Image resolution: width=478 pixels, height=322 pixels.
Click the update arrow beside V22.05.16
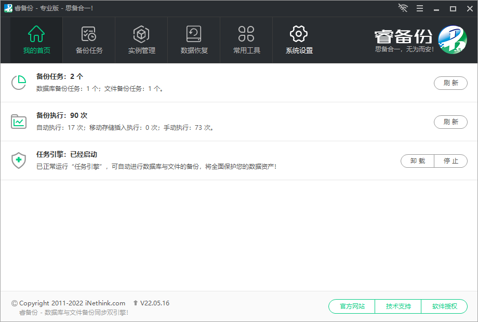tap(136, 303)
